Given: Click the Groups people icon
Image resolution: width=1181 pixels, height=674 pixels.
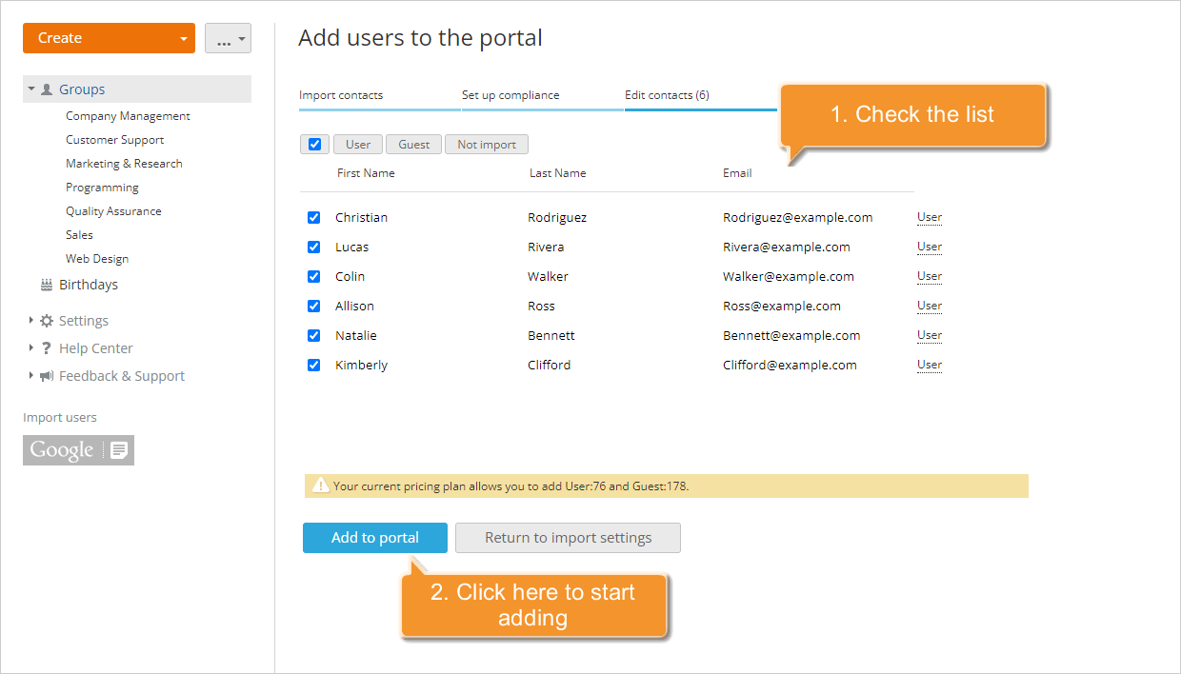Looking at the screenshot, I should click(46, 89).
